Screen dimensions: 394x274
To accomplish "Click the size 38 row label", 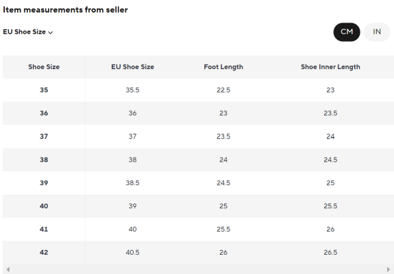I will click(x=44, y=160).
